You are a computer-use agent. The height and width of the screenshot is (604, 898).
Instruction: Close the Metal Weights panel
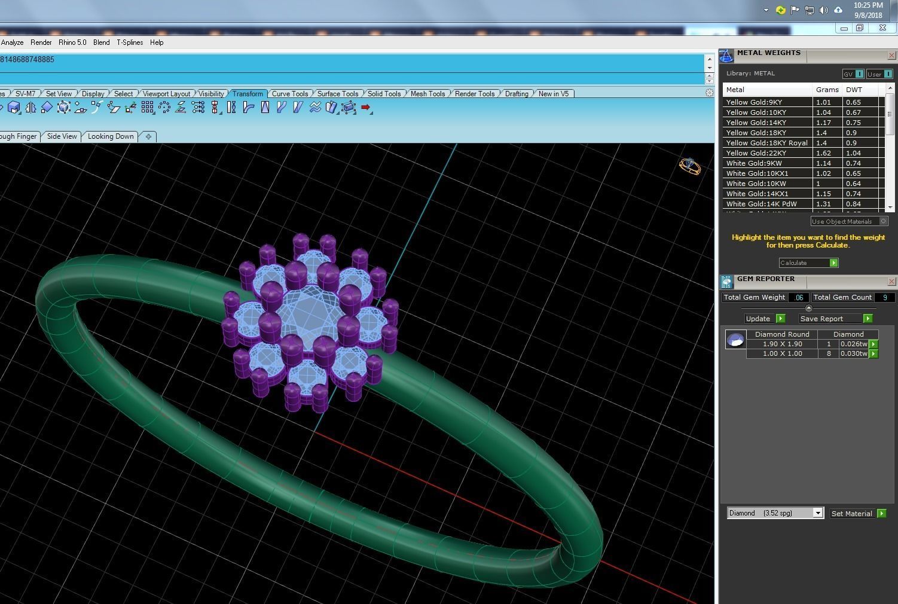(x=891, y=55)
